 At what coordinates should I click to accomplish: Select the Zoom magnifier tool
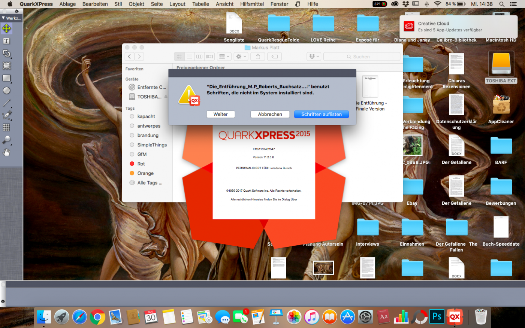pos(6,140)
